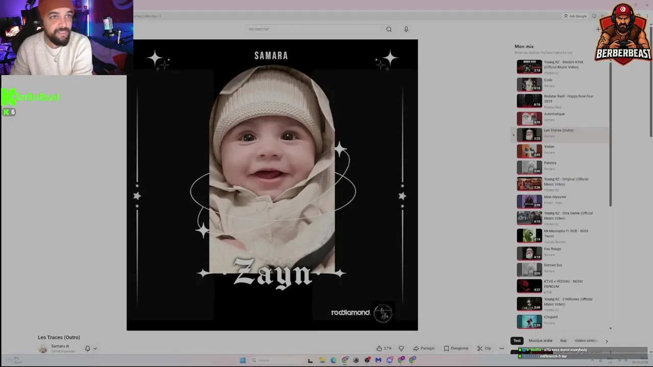Play Young RZ - Original music video
This screenshot has height=367, width=653.
tap(561, 183)
